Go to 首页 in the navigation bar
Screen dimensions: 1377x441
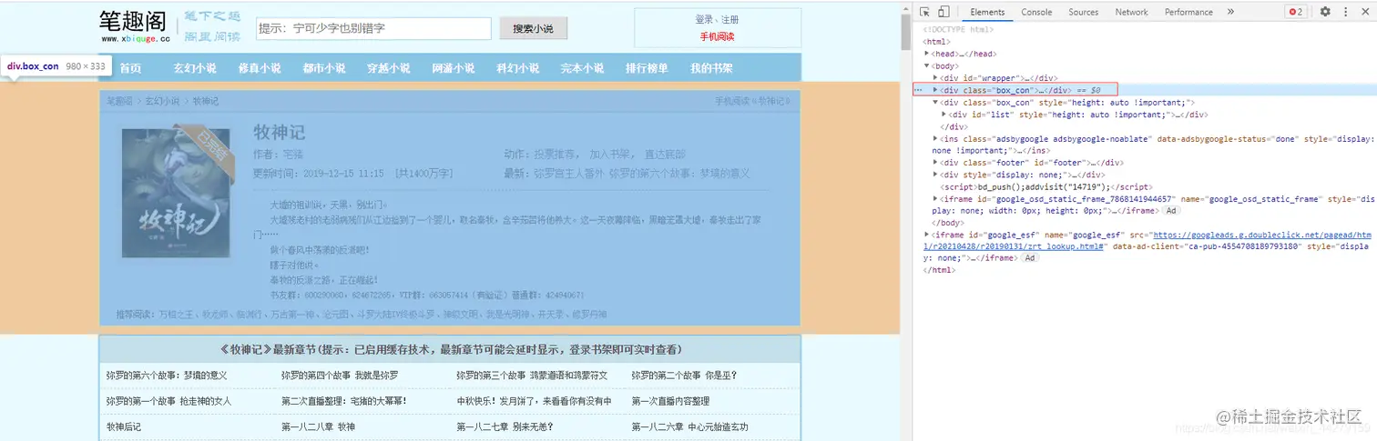click(x=131, y=68)
